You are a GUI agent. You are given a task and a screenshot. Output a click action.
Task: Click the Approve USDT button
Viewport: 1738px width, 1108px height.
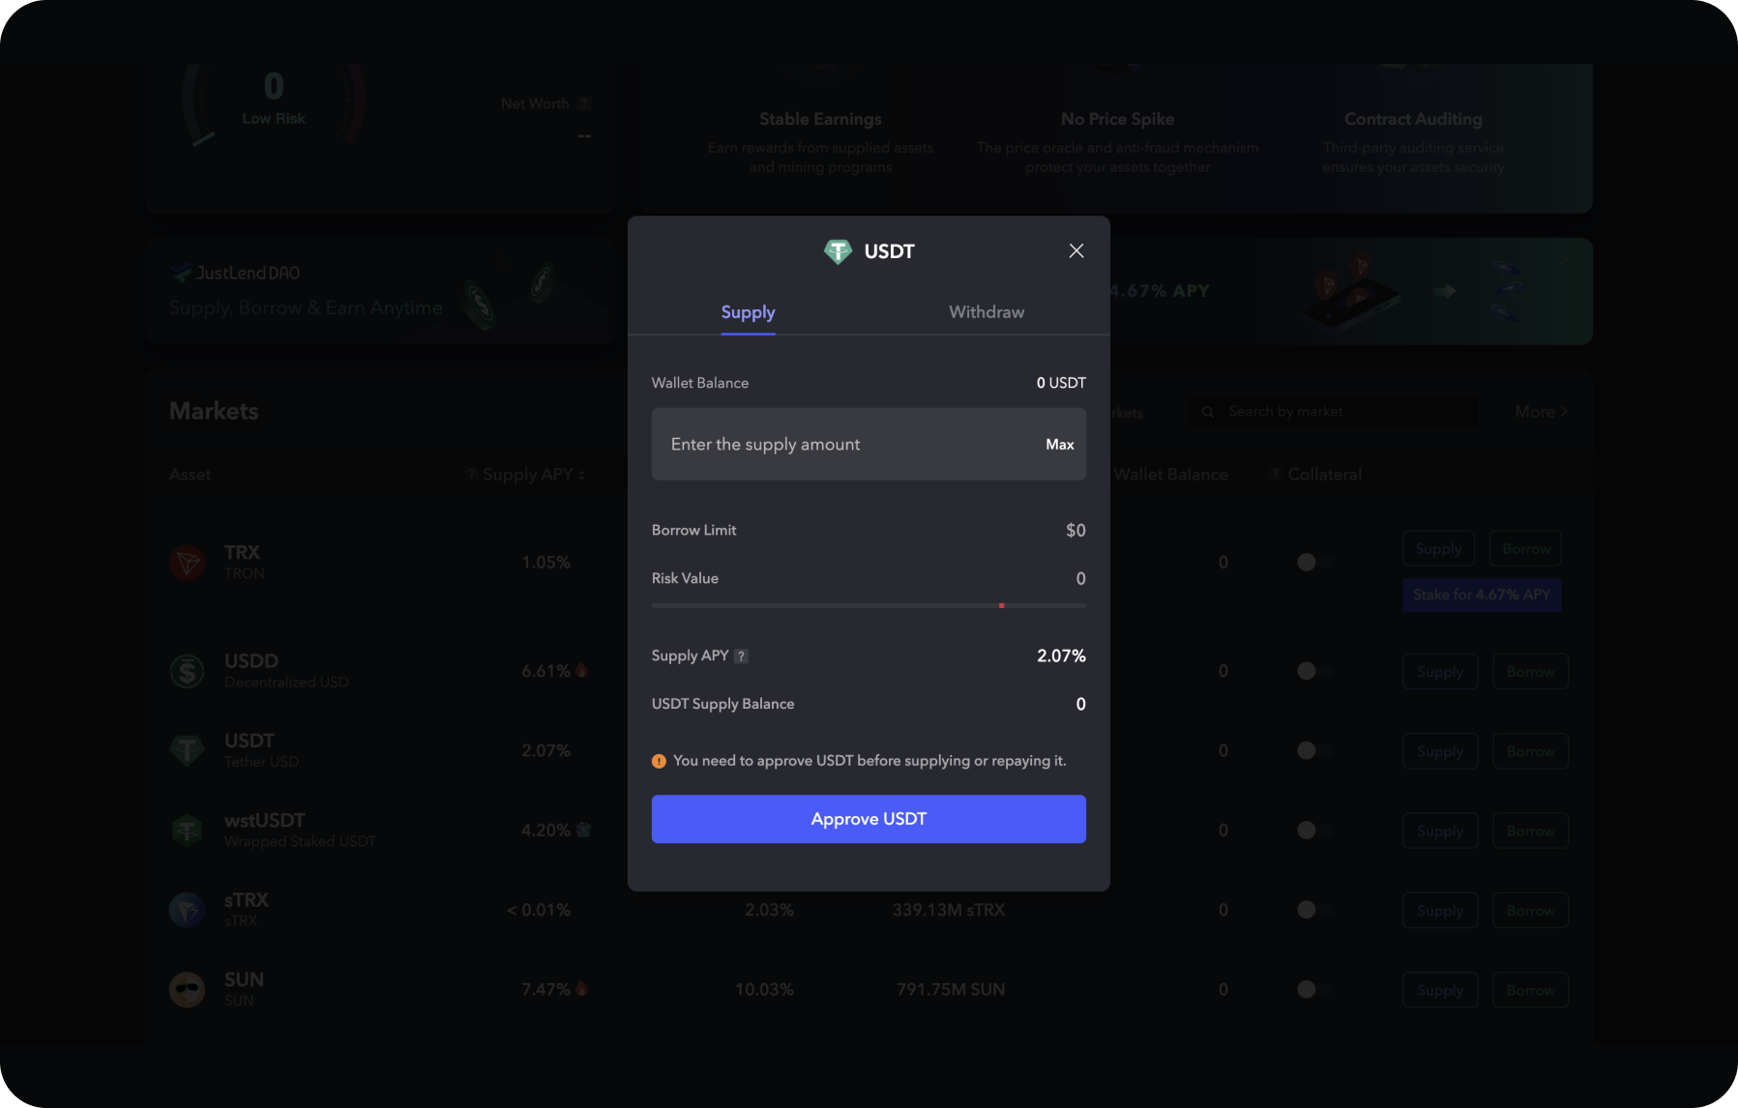(x=868, y=818)
